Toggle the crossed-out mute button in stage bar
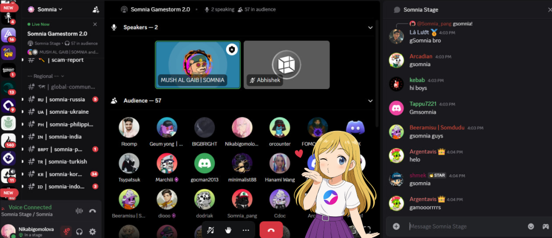This screenshot has height=238, width=552. [211, 230]
